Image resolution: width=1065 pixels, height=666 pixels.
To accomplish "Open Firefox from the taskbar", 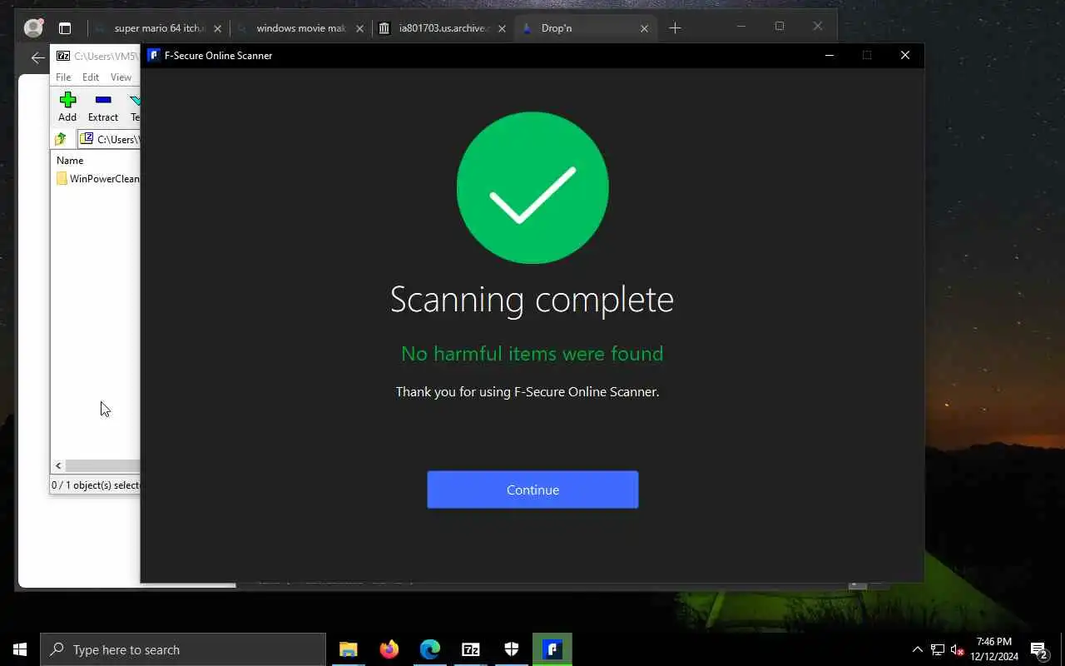I will pyautogui.click(x=389, y=649).
